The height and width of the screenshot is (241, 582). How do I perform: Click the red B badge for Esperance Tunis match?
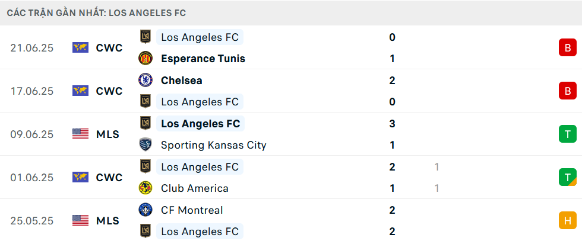coord(568,47)
